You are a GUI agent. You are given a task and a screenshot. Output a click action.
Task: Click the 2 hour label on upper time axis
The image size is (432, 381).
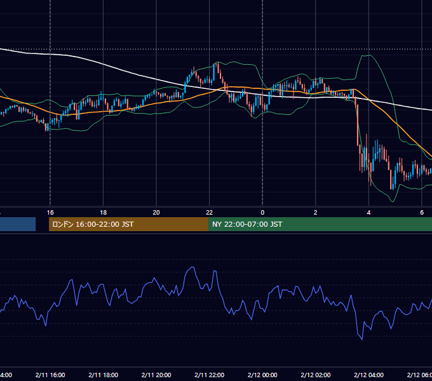(316, 213)
